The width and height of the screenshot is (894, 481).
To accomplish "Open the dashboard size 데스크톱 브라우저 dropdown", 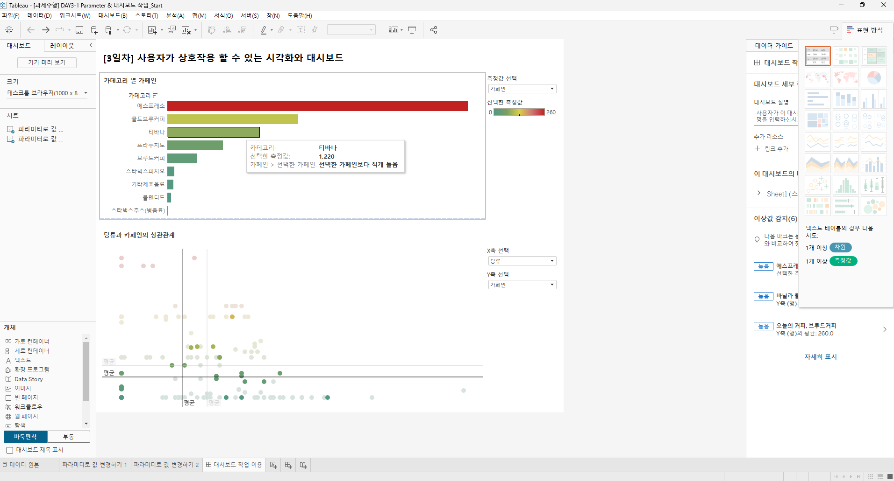I will [47, 93].
